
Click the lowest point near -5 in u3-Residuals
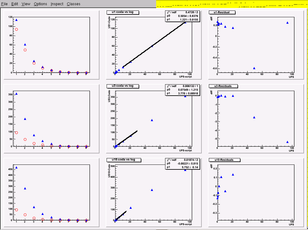[x=287, y=142]
